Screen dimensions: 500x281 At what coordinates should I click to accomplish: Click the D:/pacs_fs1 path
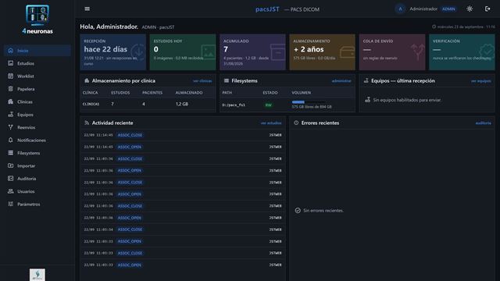pos(234,105)
